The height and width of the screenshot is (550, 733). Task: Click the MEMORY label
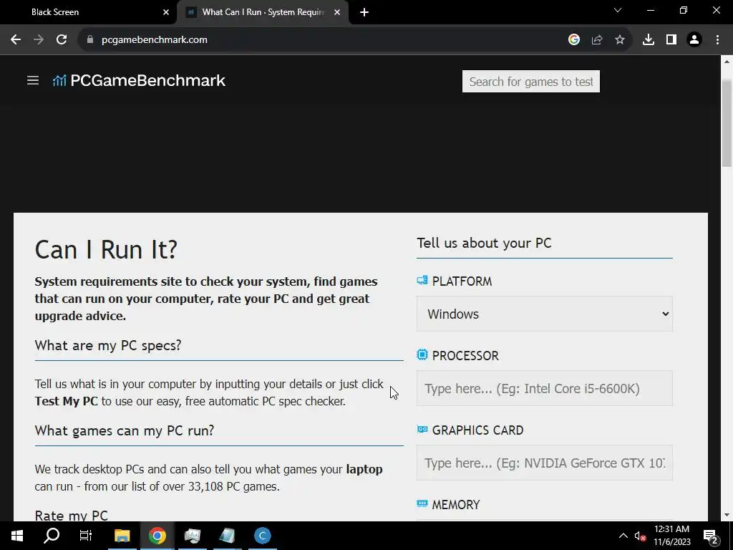coord(456,505)
